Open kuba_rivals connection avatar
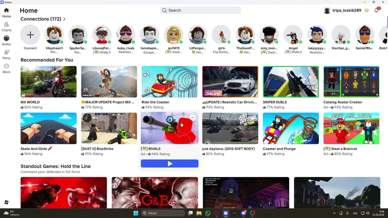This screenshot has height=218, width=388. pyautogui.click(x=126, y=35)
